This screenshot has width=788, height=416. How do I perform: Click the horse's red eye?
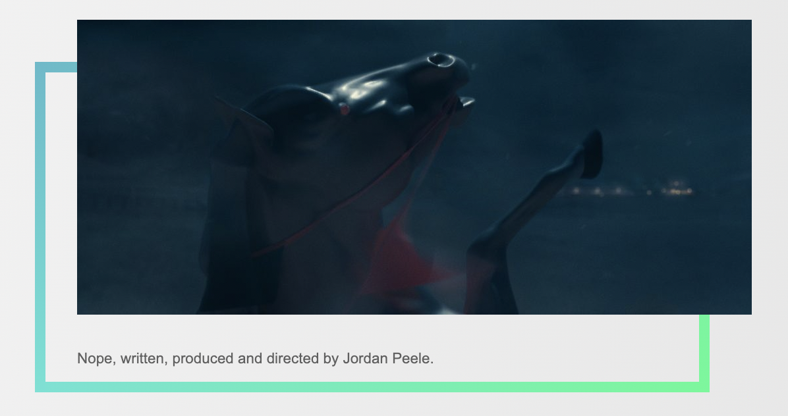point(344,109)
